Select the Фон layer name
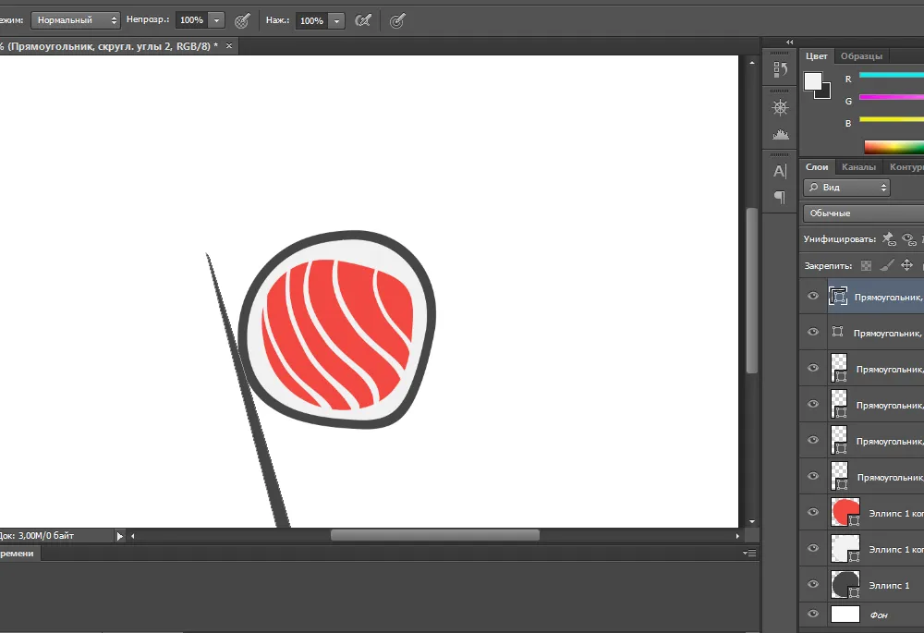 click(x=879, y=615)
